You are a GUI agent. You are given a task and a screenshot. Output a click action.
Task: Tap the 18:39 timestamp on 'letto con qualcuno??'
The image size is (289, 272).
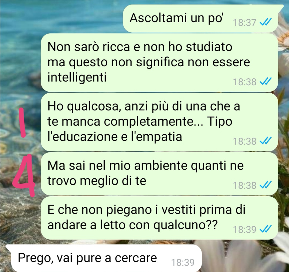[x=245, y=230]
